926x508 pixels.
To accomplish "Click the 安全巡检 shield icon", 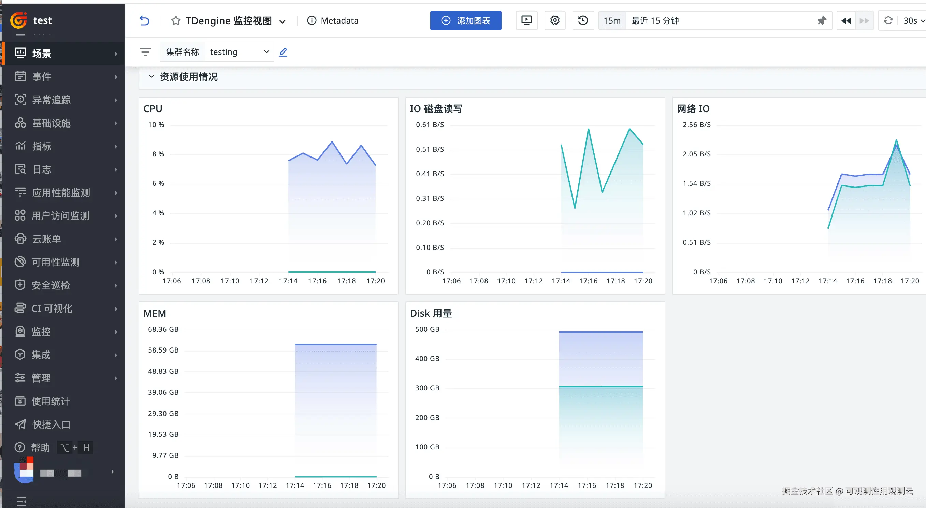I will point(20,285).
